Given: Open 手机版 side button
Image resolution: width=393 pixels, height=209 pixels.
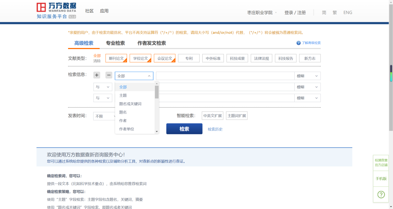Looking at the screenshot, I should 381,179.
